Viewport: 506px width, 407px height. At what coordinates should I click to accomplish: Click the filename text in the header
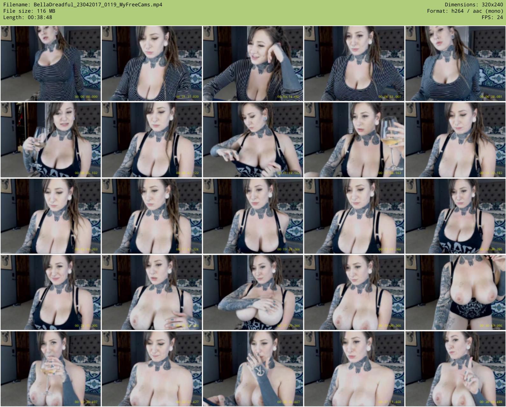[x=83, y=5]
